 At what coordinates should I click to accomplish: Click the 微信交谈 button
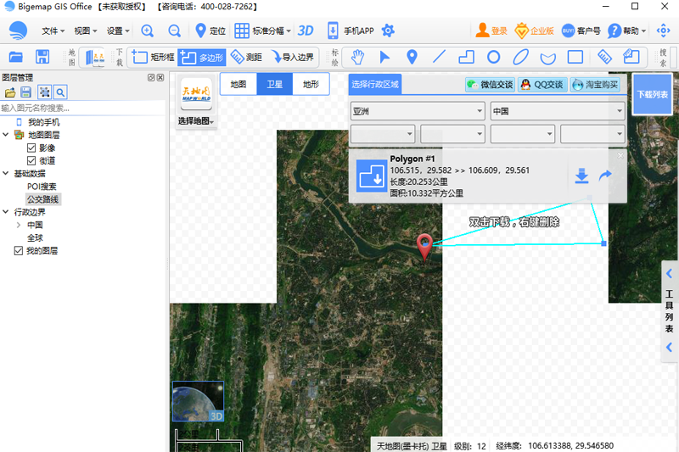[490, 85]
